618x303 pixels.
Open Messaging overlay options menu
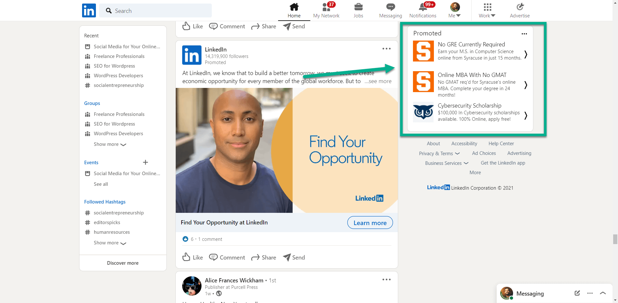pyautogui.click(x=590, y=293)
